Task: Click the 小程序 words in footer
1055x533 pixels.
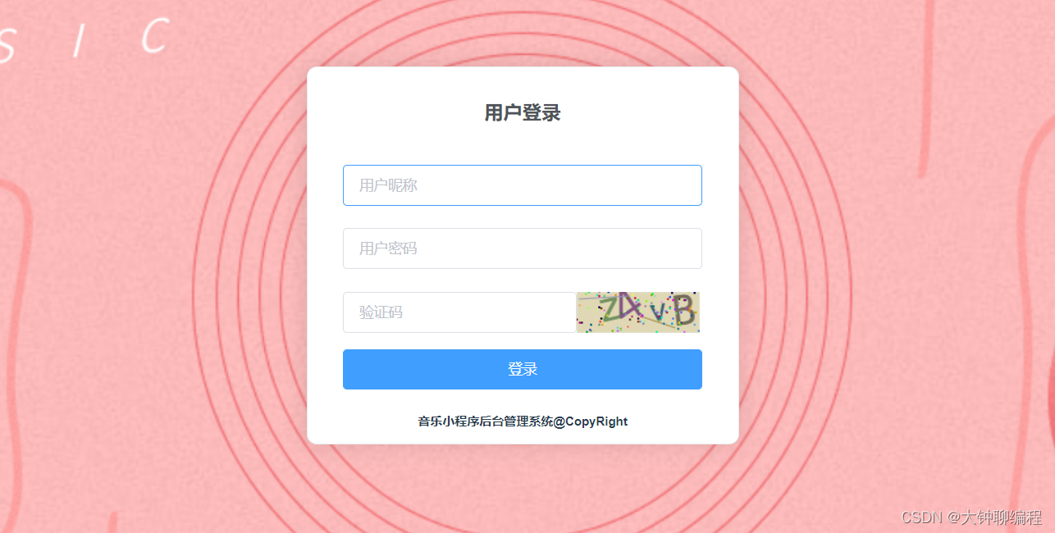Action: point(462,421)
